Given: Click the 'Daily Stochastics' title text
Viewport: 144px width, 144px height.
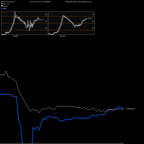Looking at the screenshot, I should pos(8,2).
